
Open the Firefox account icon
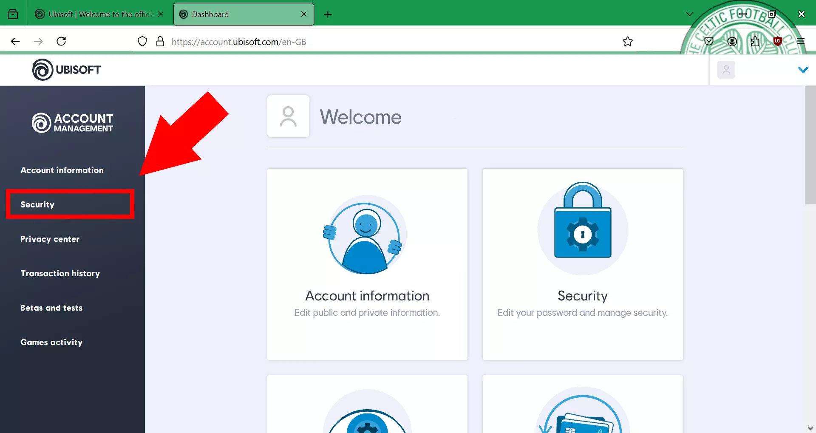[x=732, y=41]
